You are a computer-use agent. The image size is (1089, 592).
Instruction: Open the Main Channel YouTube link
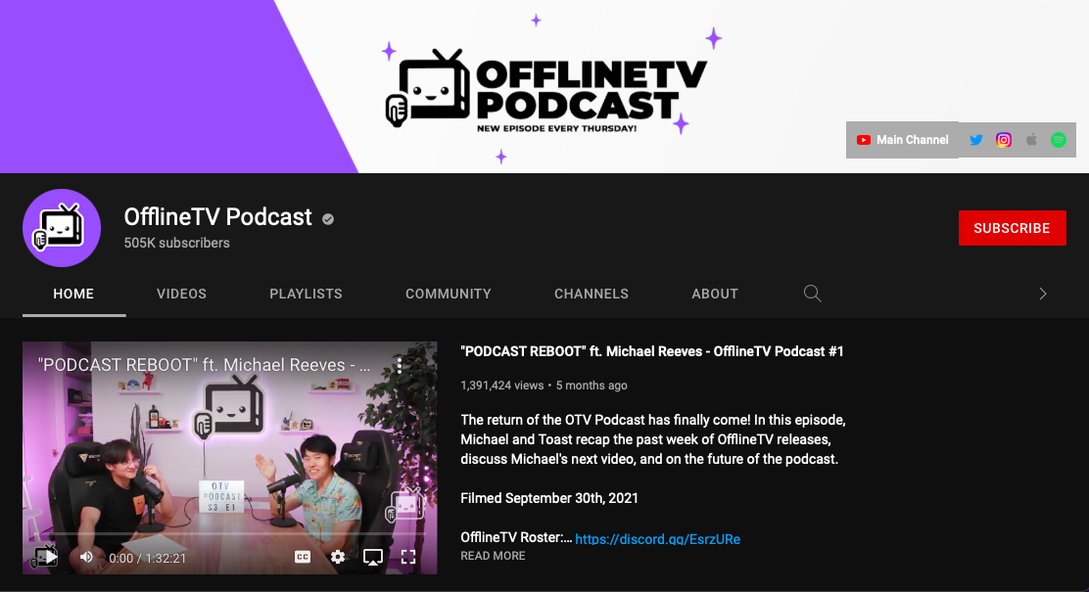[902, 140]
